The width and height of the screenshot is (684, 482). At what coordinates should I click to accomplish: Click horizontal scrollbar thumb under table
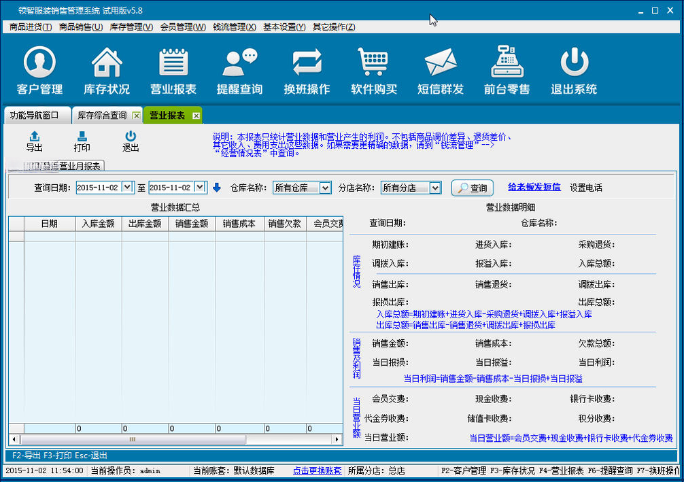tap(133, 439)
